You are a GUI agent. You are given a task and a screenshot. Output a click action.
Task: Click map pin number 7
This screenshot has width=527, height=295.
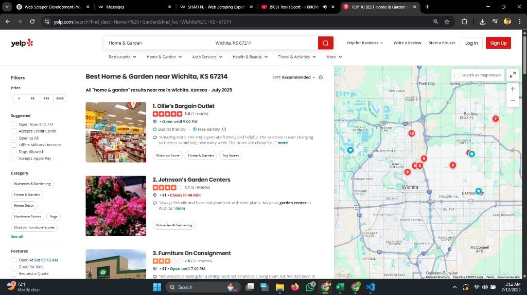(496, 119)
